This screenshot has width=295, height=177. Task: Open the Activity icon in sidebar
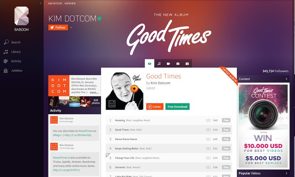(6, 61)
